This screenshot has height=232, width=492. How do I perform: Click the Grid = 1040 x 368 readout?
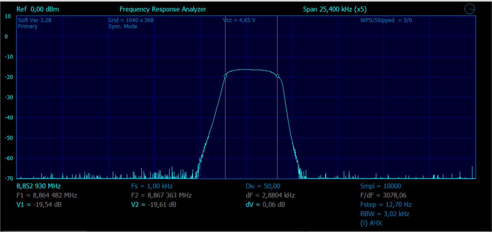pyautogui.click(x=131, y=20)
